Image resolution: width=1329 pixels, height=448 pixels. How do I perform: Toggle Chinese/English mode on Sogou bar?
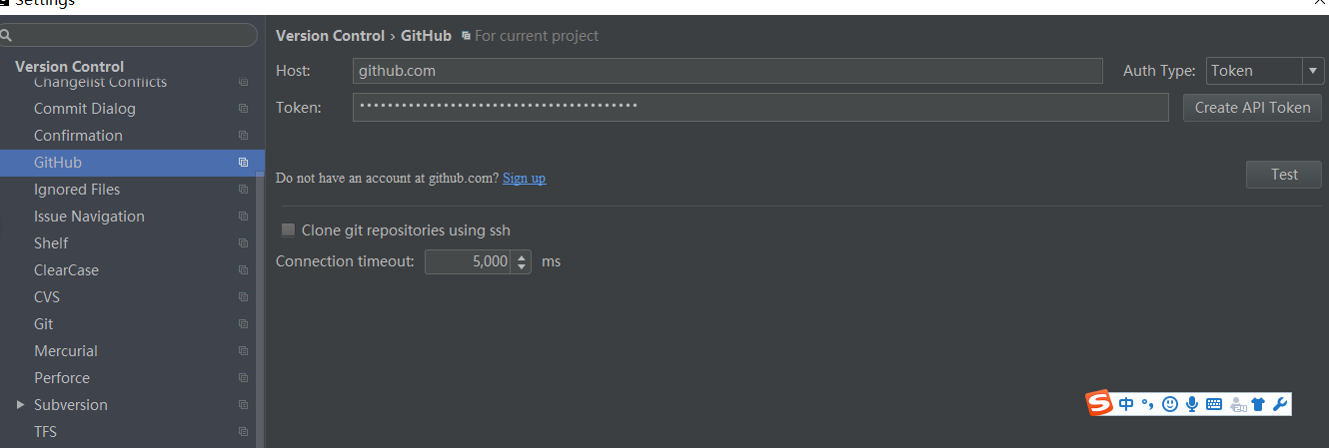pyautogui.click(x=1126, y=404)
